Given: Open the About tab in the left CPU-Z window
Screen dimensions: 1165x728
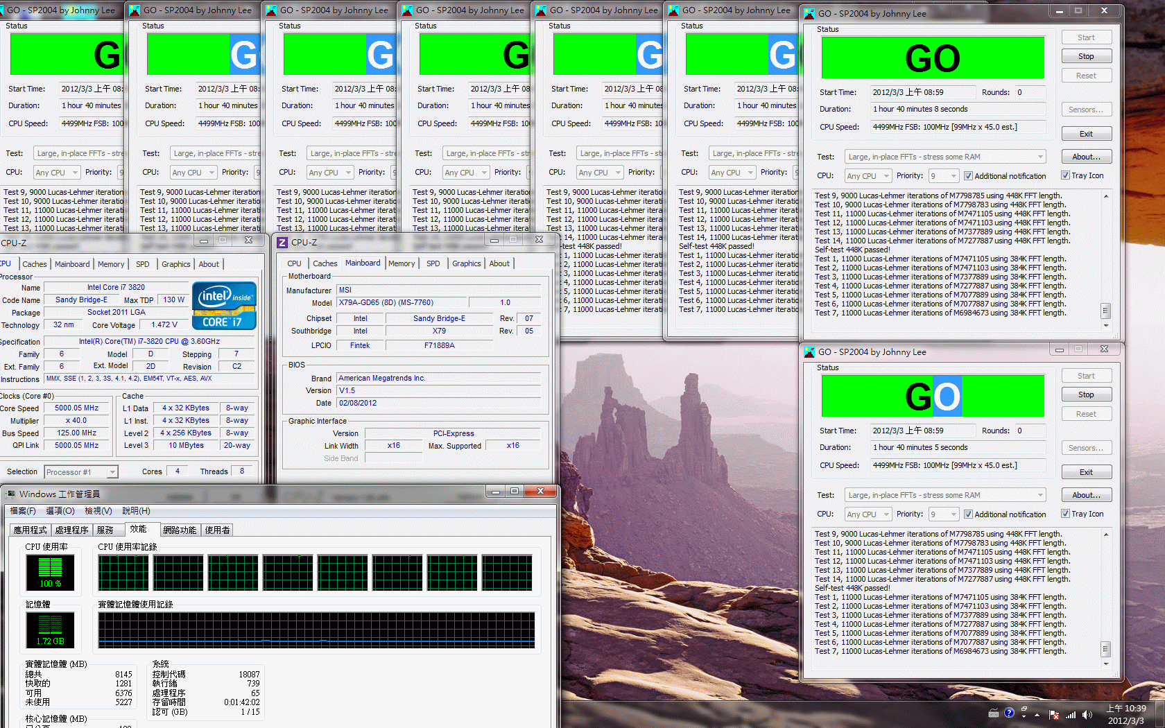Looking at the screenshot, I should pyautogui.click(x=209, y=264).
